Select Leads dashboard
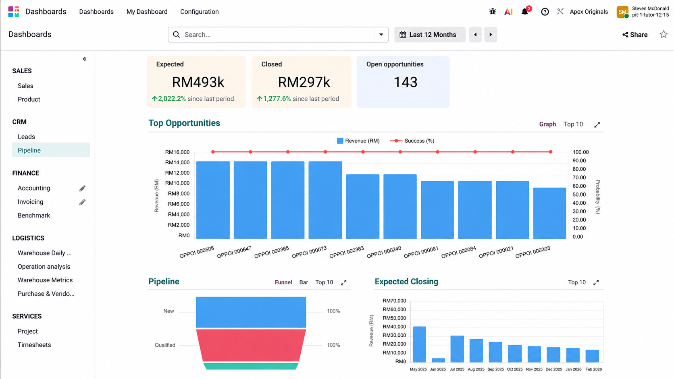The width and height of the screenshot is (674, 379). coord(26,137)
